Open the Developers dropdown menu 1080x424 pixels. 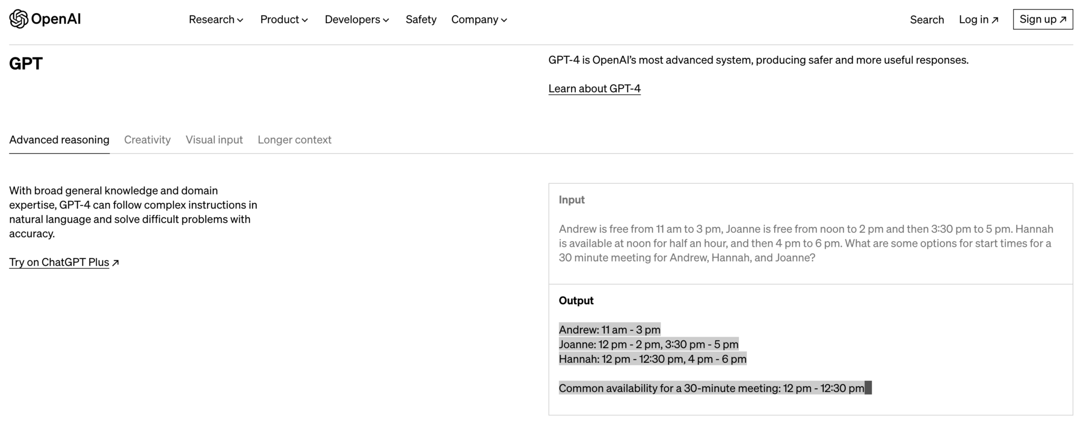pyautogui.click(x=357, y=19)
